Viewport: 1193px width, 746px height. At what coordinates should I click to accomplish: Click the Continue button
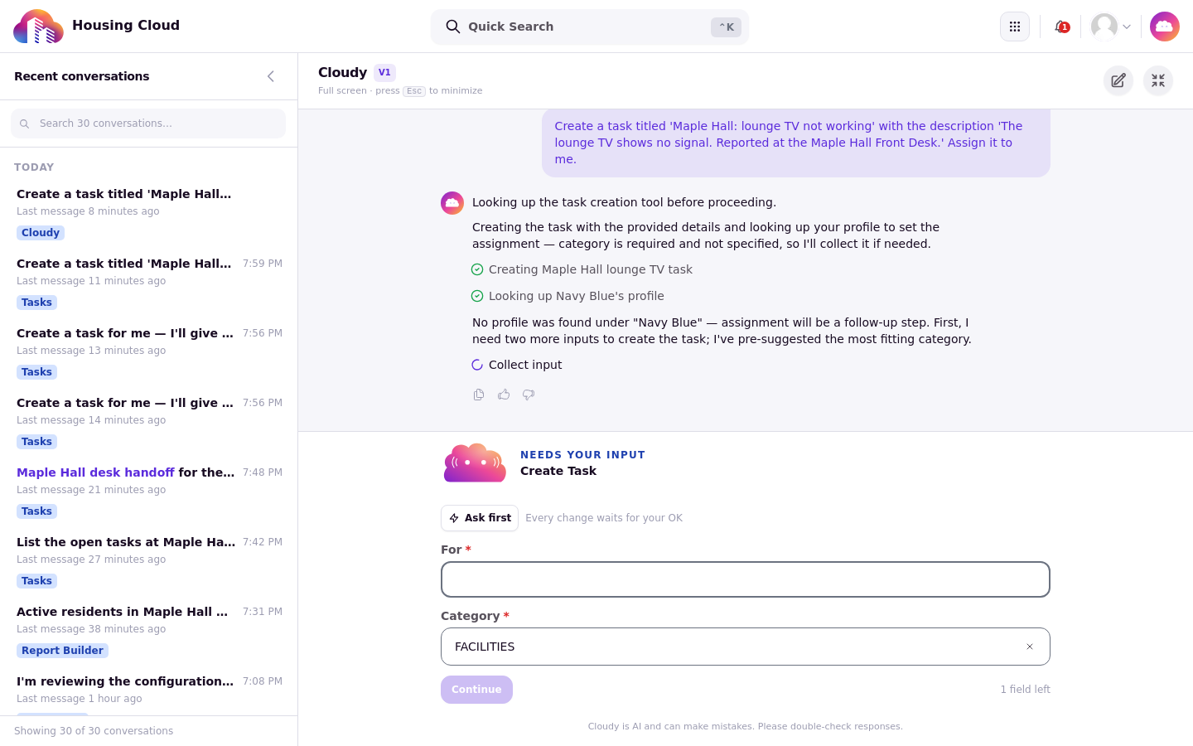(x=476, y=690)
